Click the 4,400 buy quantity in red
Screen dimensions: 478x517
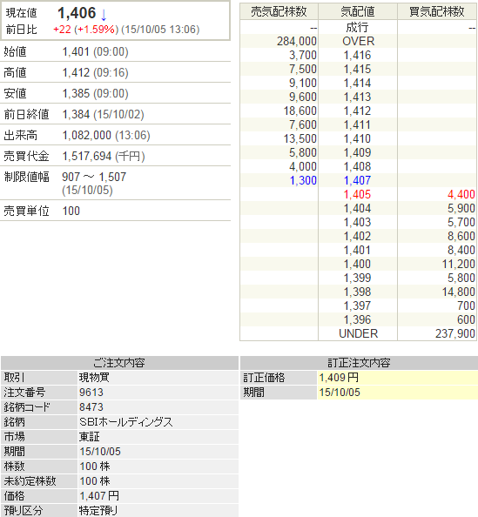(x=461, y=194)
